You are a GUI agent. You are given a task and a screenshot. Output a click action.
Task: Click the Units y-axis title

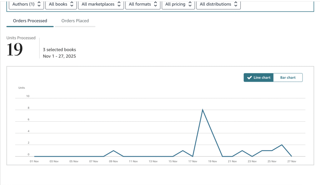22,88
